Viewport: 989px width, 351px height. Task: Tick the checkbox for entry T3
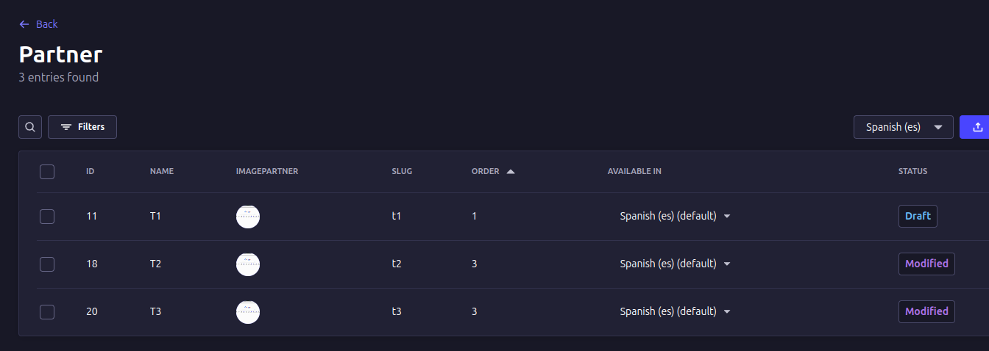tap(47, 312)
